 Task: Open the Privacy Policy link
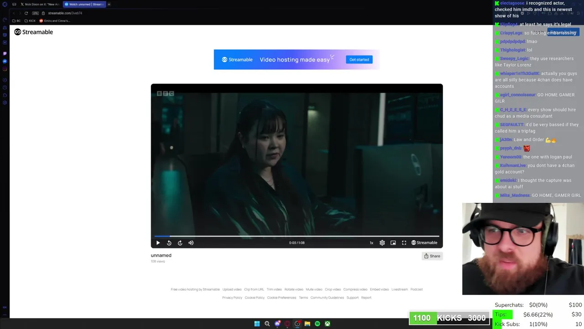coord(232,297)
